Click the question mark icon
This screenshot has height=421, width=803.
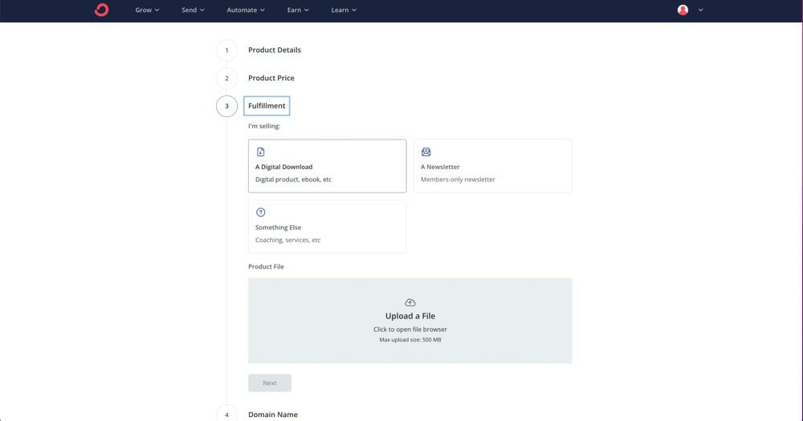[261, 213]
